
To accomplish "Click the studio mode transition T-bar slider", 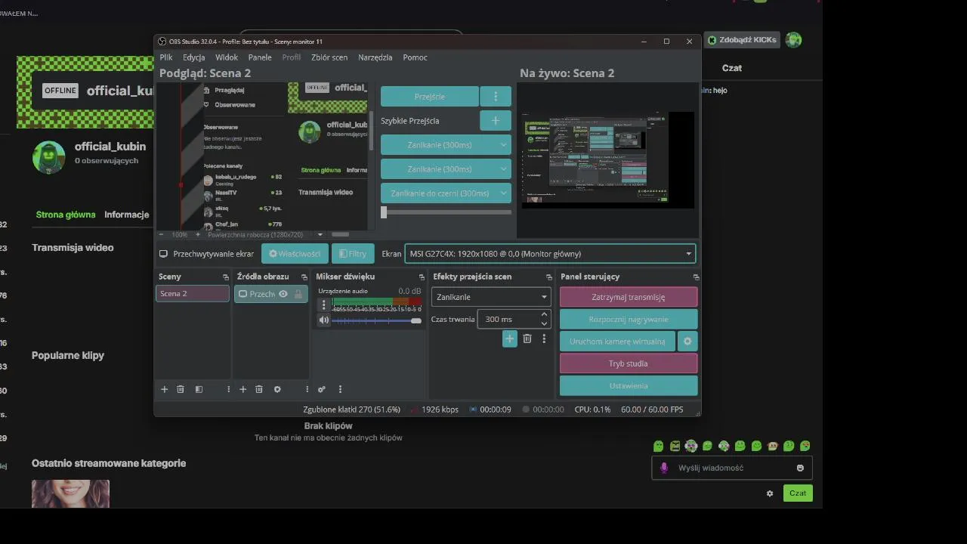I will [x=446, y=213].
